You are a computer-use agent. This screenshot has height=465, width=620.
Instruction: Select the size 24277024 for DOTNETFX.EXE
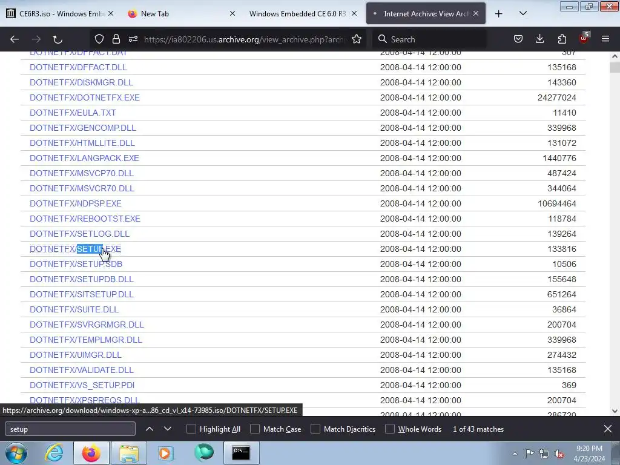[x=557, y=97]
